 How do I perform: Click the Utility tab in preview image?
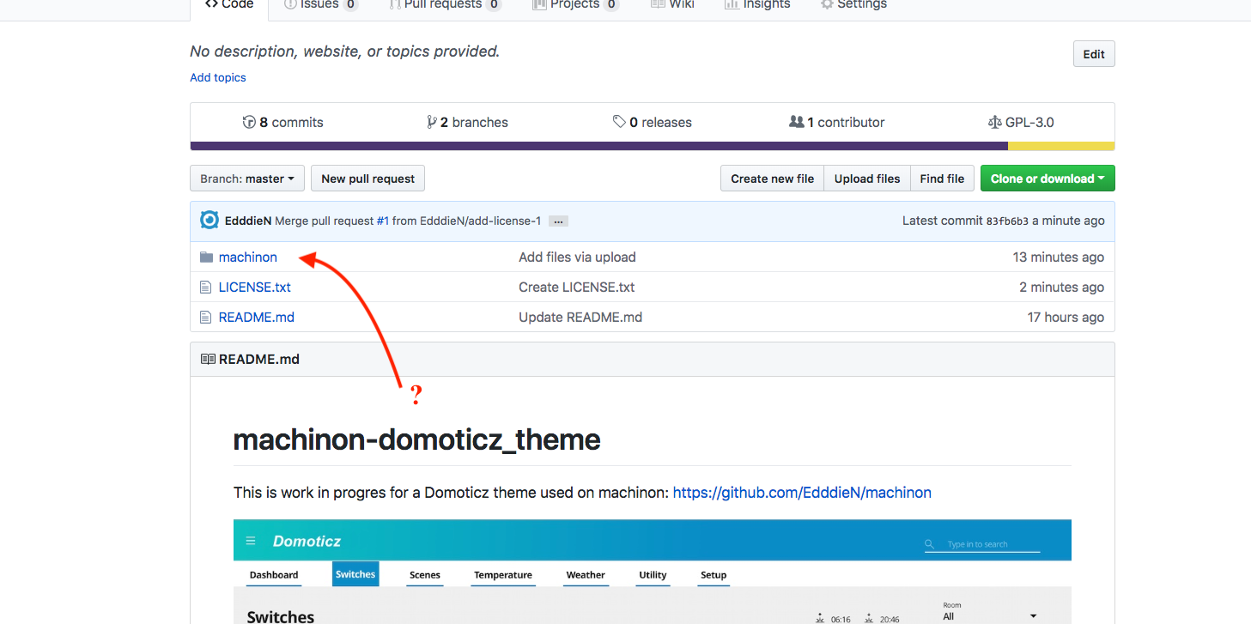pos(653,575)
